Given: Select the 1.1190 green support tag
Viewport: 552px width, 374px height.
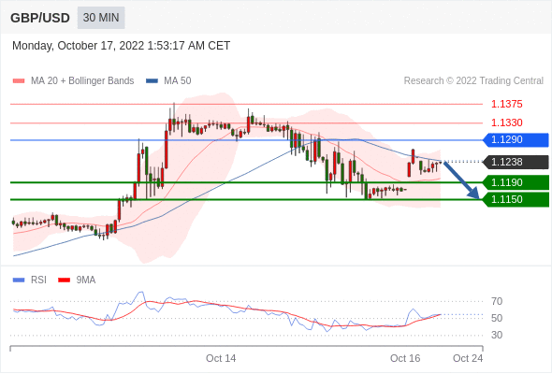Looking at the screenshot, I should (x=516, y=182).
